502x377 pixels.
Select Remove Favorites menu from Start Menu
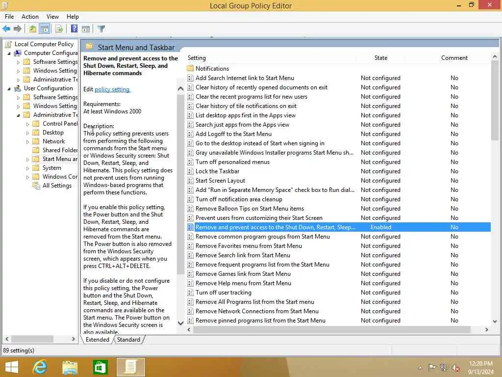(249, 246)
